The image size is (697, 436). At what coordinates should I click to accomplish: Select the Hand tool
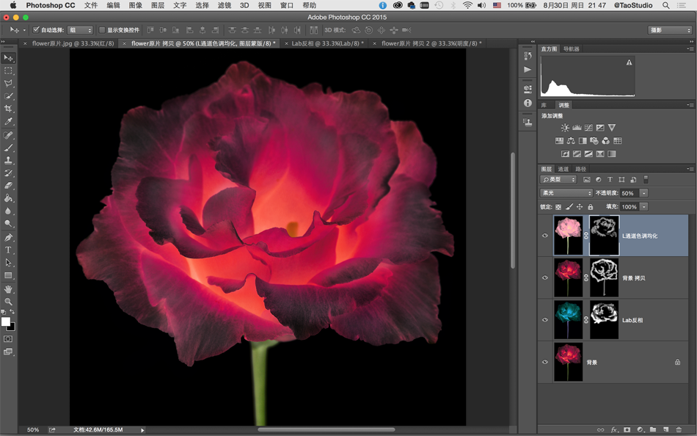click(9, 289)
